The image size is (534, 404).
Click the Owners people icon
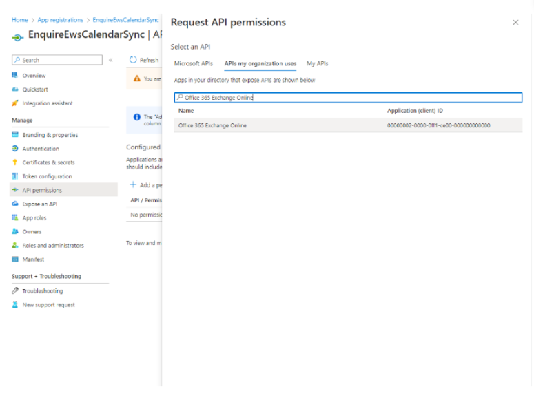[x=15, y=231]
